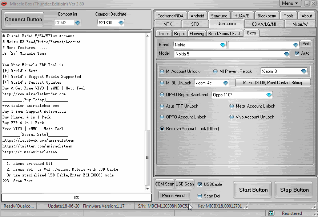This screenshot has width=318, height=217.
Task: Expand the Comport inf COM3 dropdown
Action: point(77,23)
